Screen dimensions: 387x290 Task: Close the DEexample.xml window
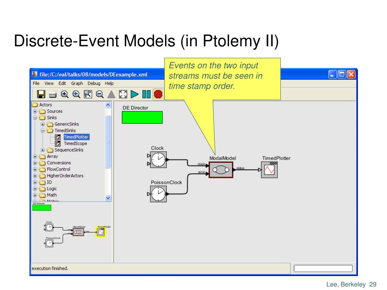(x=351, y=74)
